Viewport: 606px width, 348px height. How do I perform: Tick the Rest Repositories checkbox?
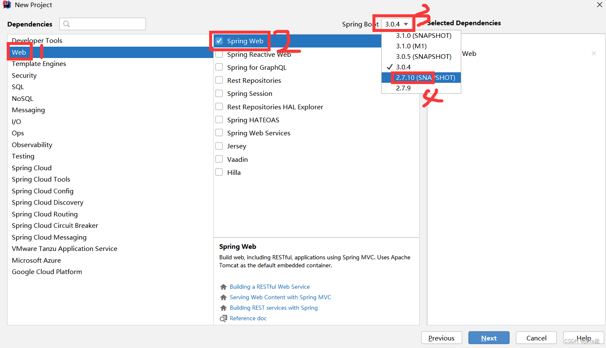pyautogui.click(x=219, y=80)
